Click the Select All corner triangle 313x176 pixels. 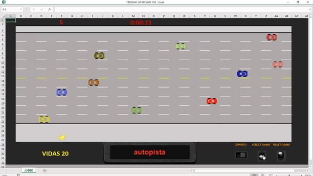tap(3, 16)
